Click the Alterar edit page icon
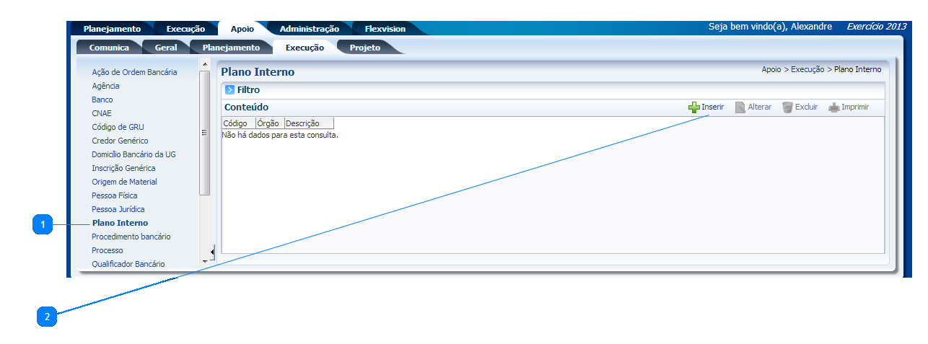The width and height of the screenshot is (928, 344). (x=740, y=107)
